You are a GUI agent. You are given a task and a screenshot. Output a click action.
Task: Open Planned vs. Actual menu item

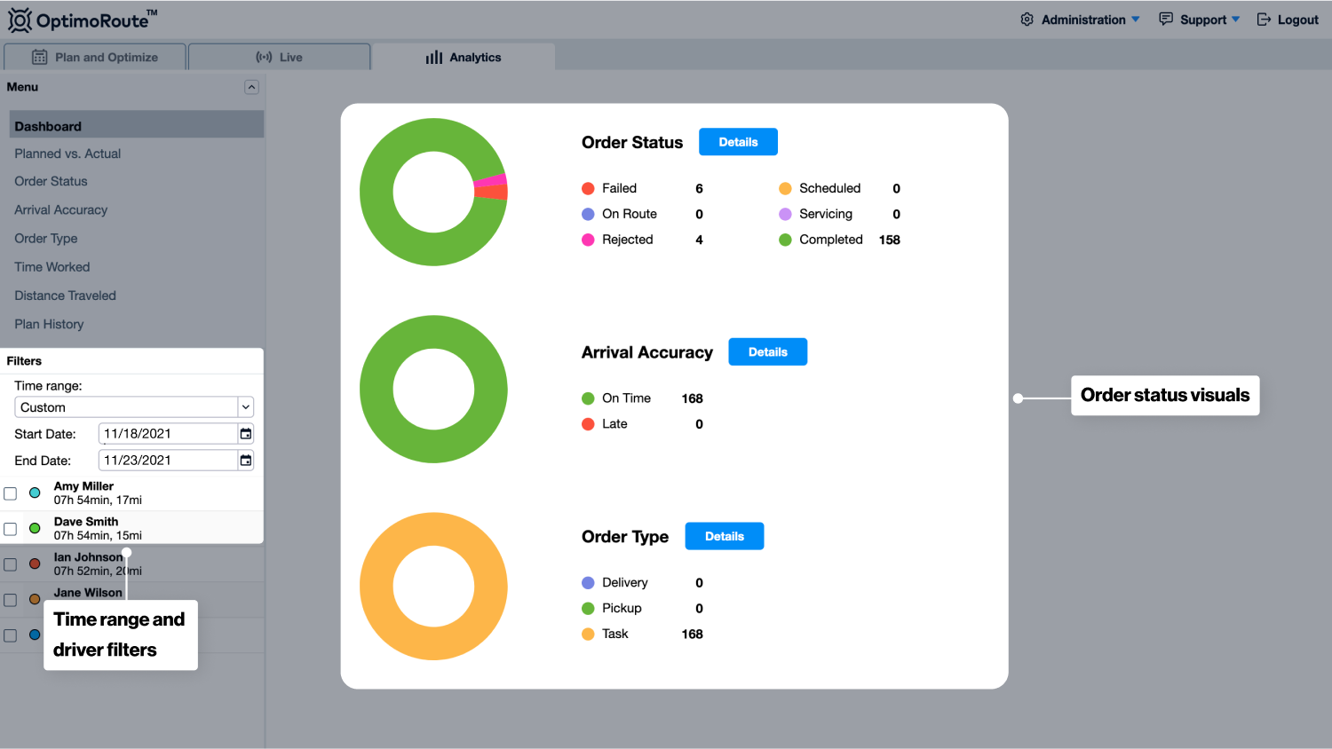[67, 154]
